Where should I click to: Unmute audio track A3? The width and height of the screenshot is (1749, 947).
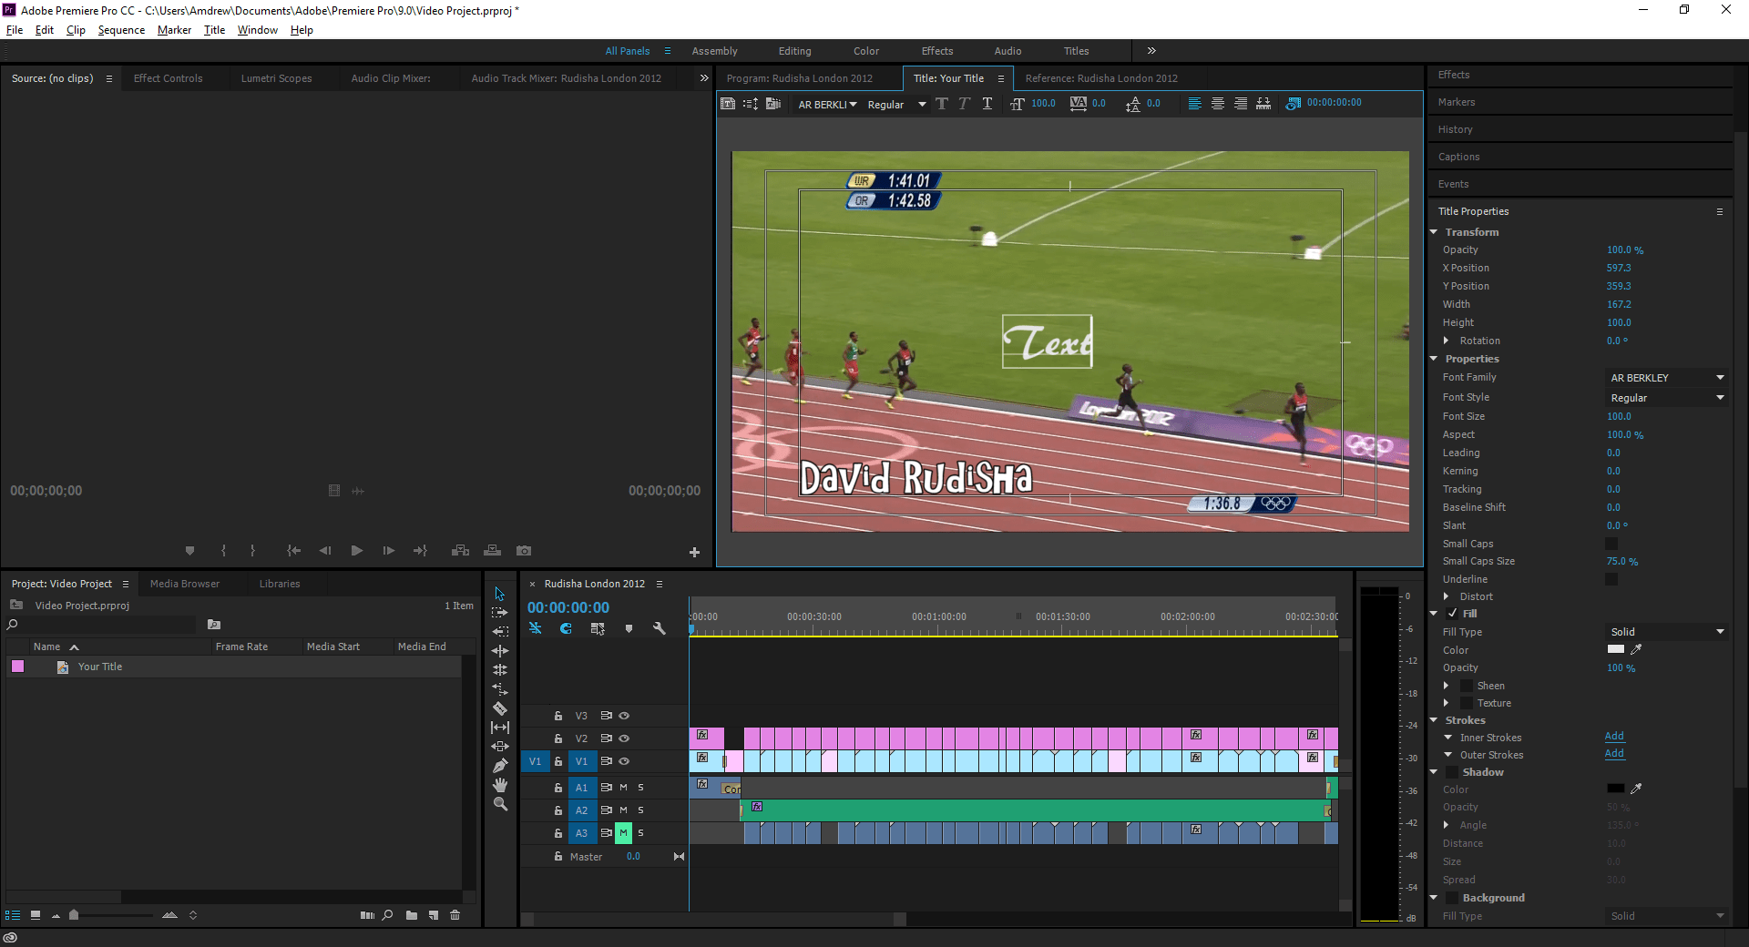(623, 832)
